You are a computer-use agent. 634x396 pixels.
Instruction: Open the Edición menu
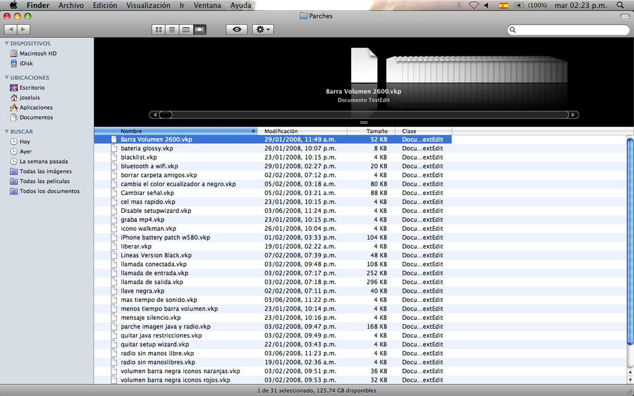click(105, 5)
